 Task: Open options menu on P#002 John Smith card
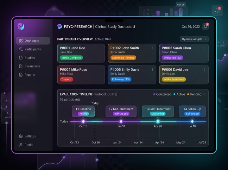152,48
